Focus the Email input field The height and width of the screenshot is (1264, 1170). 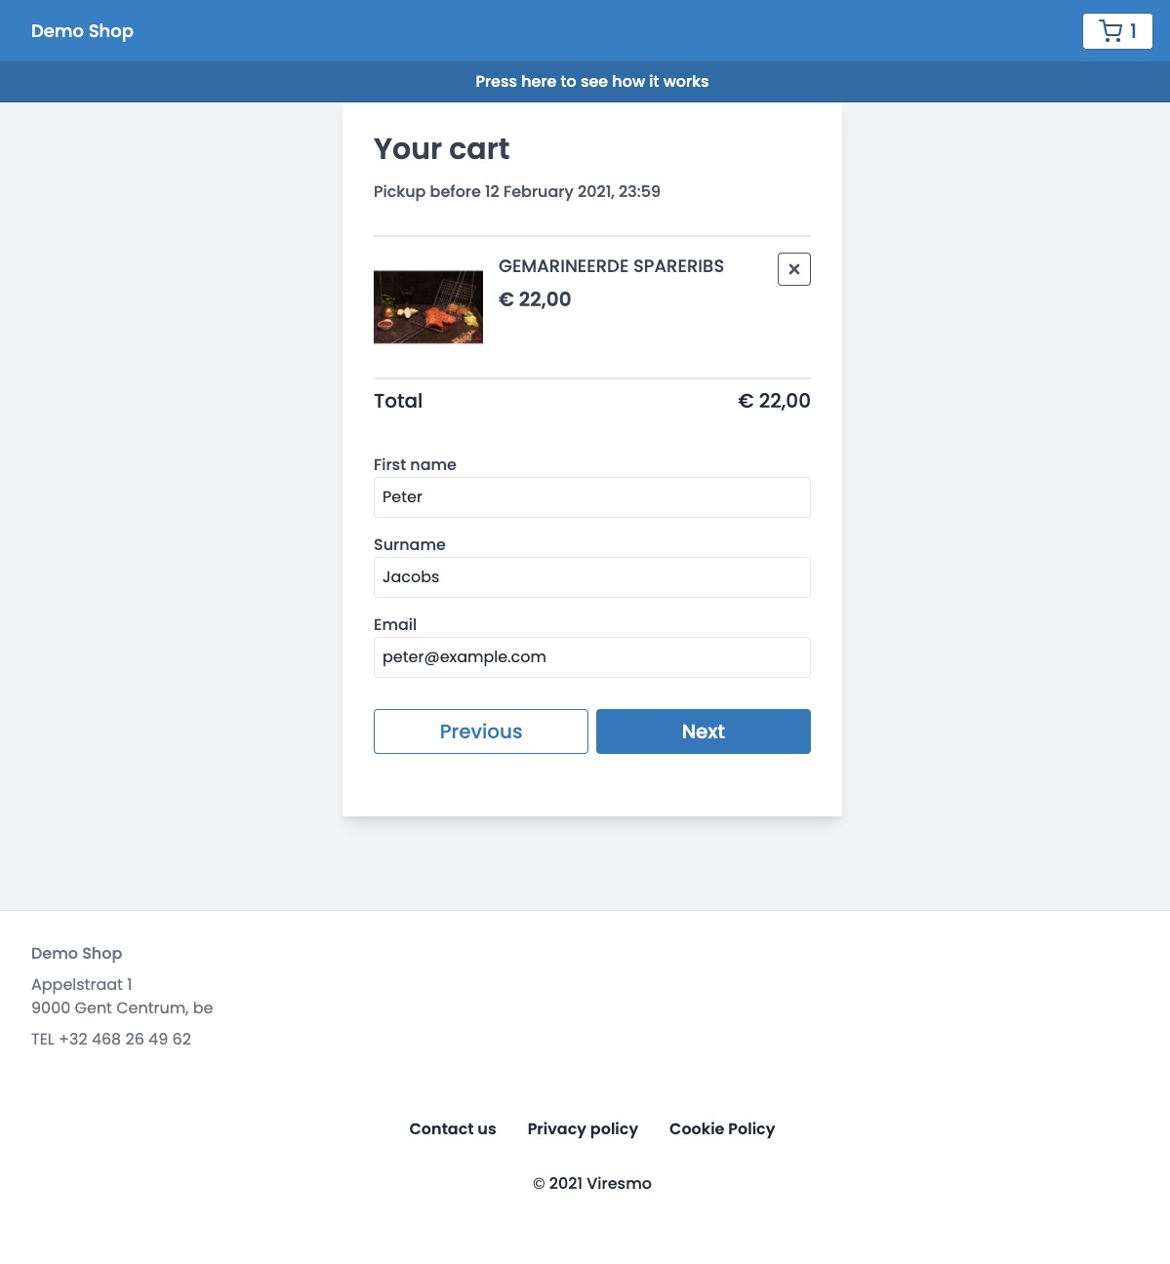coord(591,657)
